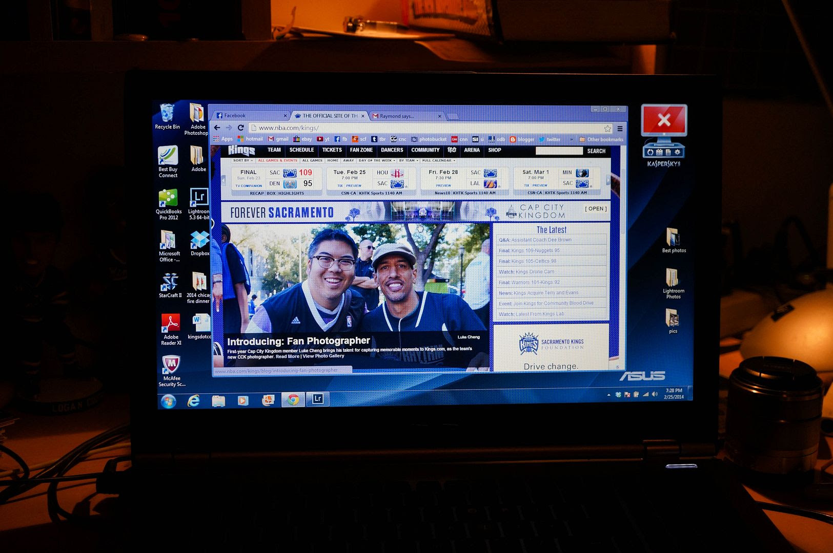Image resolution: width=833 pixels, height=553 pixels.
Task: Open the Best Buy Connect desktop icon
Action: (x=168, y=162)
